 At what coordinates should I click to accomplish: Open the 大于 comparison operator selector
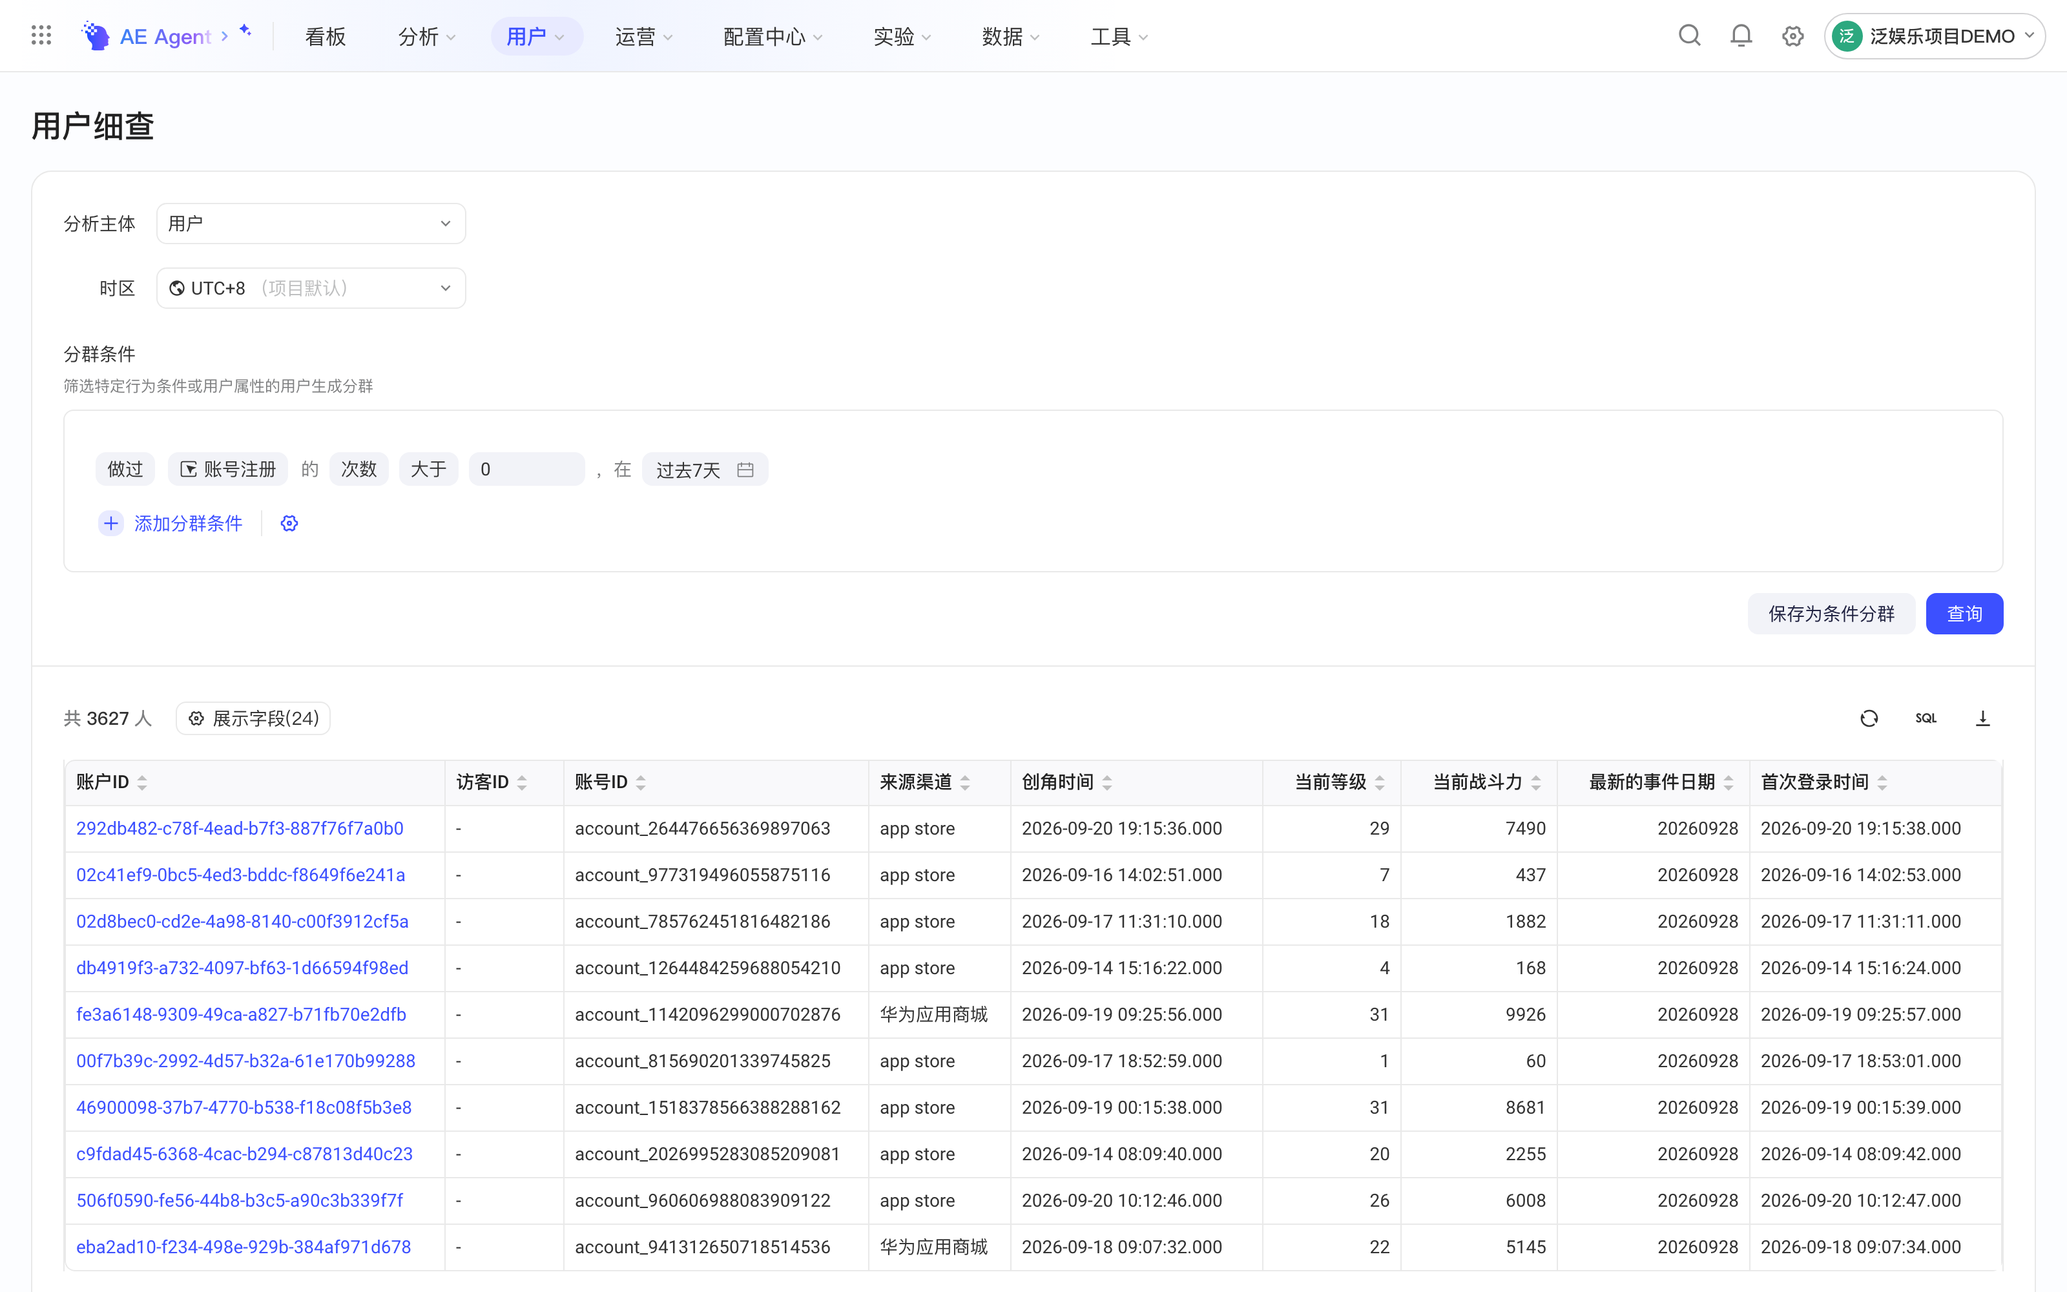coord(429,469)
